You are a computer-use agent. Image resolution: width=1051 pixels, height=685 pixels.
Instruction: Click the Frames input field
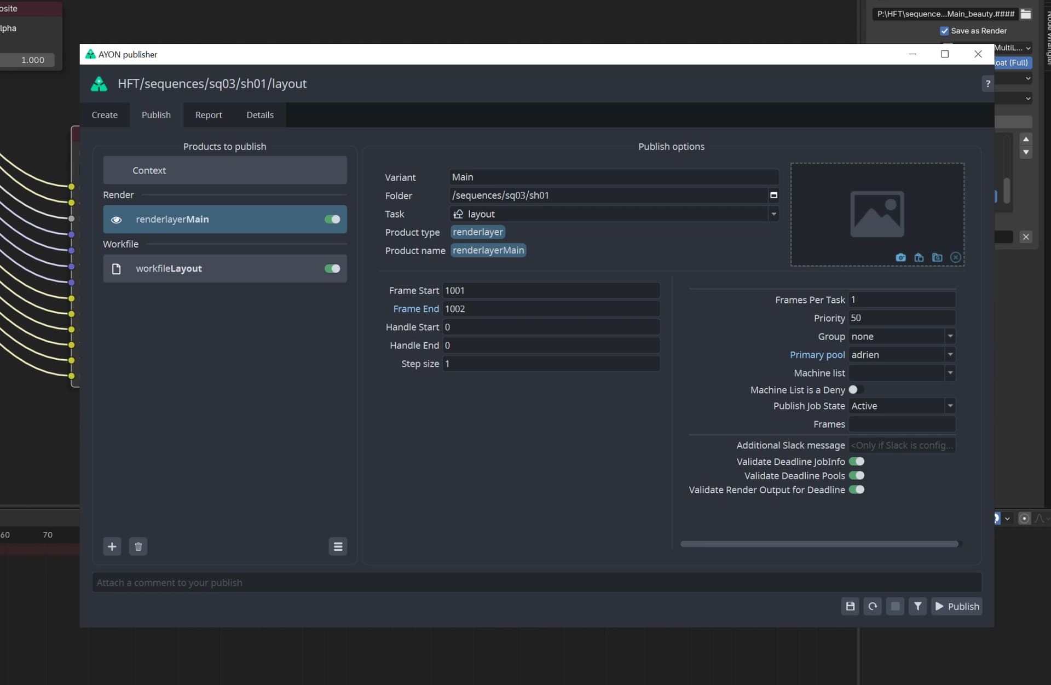coord(902,424)
